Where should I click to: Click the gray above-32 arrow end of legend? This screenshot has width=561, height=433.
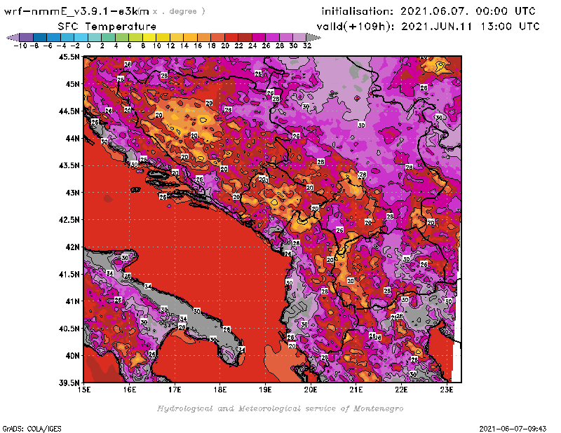[313, 37]
